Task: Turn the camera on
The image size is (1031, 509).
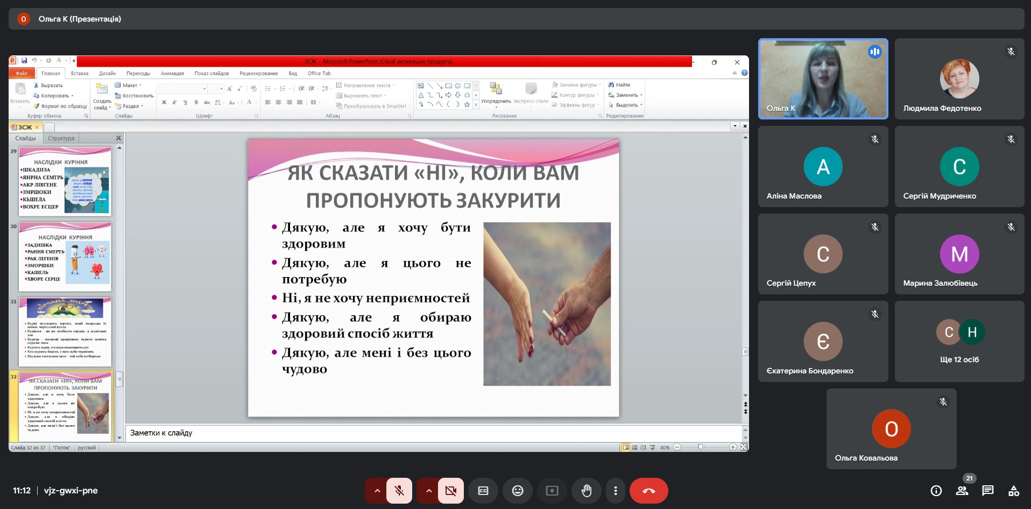Action: [451, 491]
